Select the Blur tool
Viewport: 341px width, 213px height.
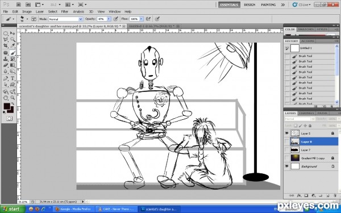click(6, 71)
